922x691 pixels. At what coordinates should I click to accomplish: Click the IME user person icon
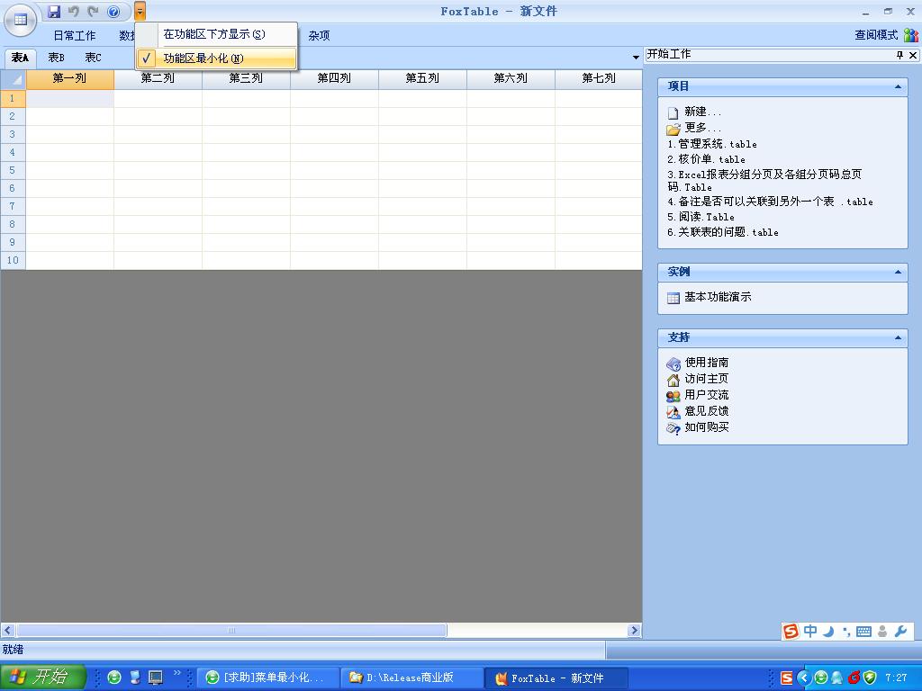882,632
